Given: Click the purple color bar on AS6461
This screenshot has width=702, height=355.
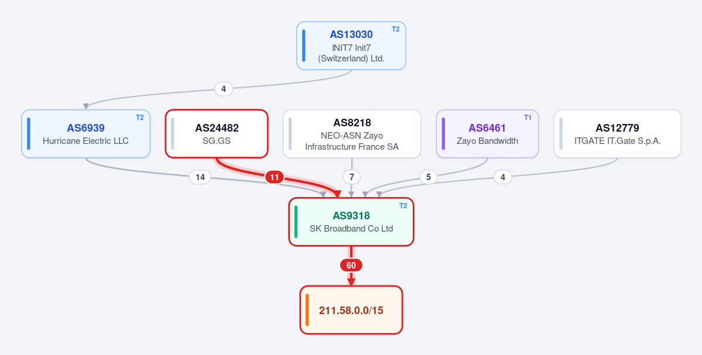Looking at the screenshot, I should point(443,134).
